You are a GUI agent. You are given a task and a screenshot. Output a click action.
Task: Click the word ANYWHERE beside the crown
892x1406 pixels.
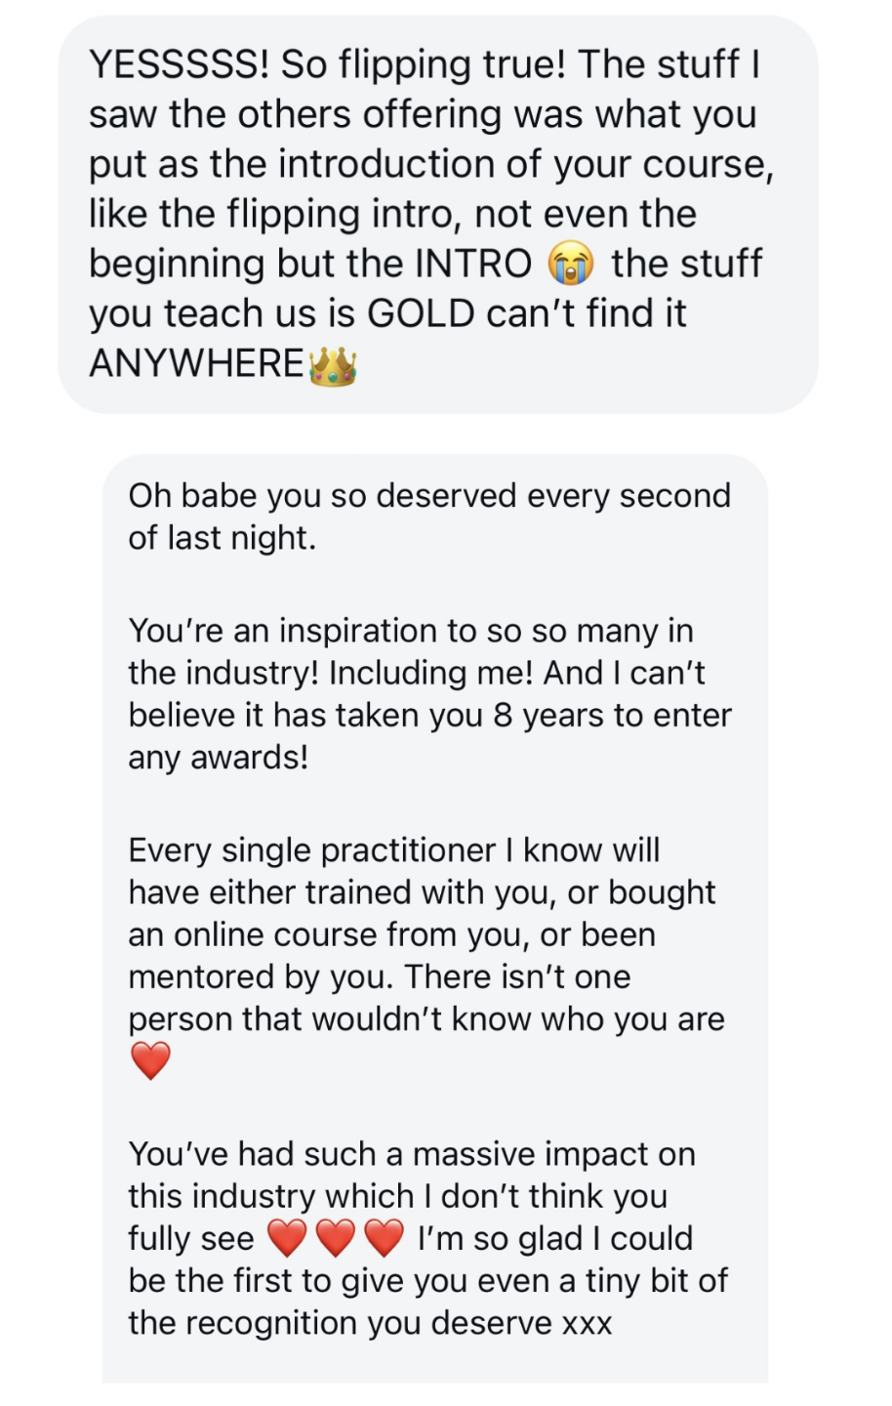point(196,363)
